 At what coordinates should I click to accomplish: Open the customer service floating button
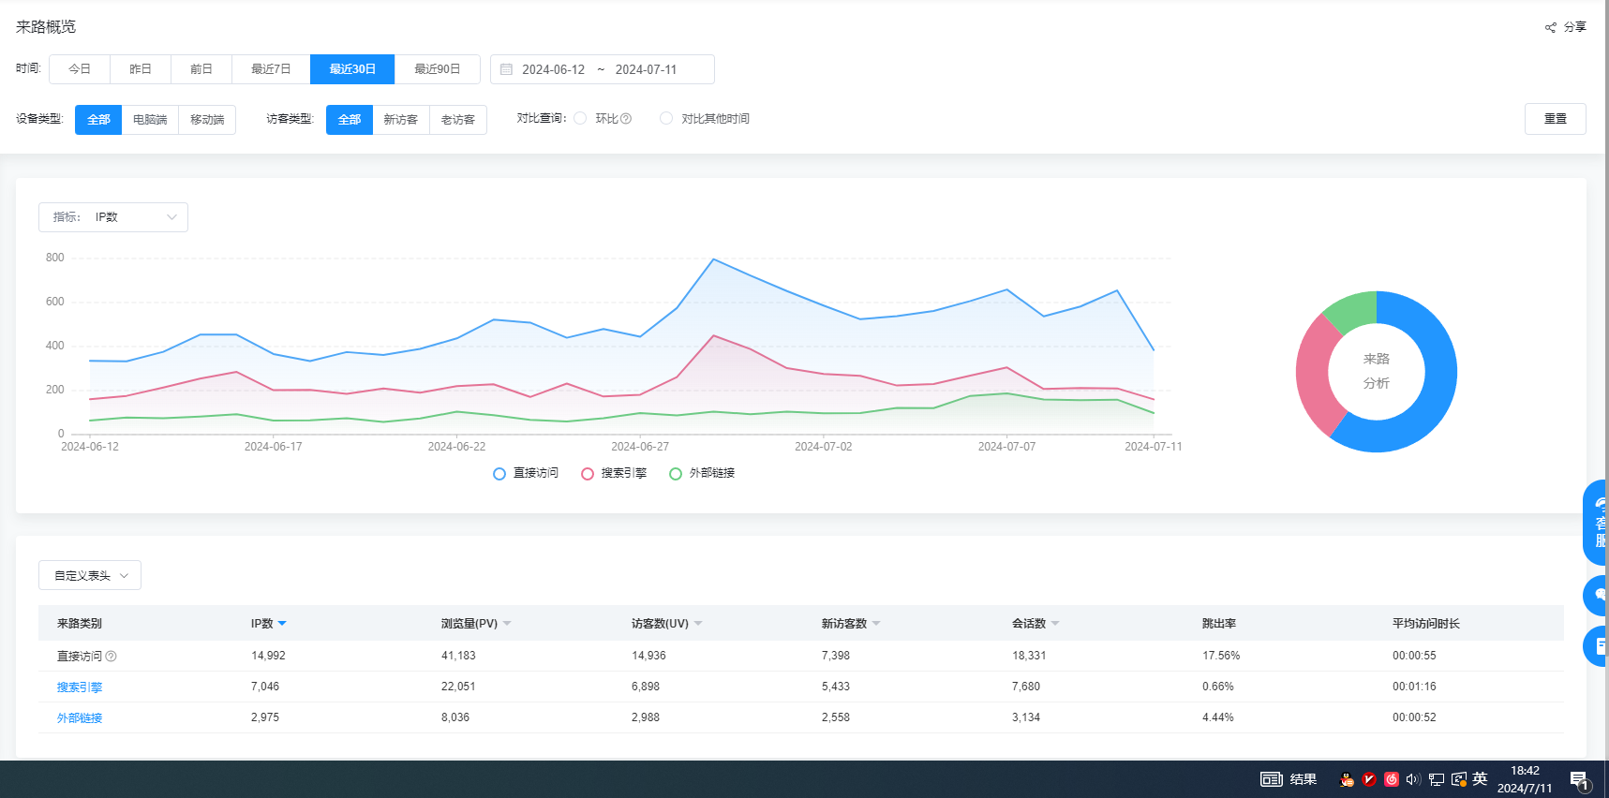coord(1596,523)
